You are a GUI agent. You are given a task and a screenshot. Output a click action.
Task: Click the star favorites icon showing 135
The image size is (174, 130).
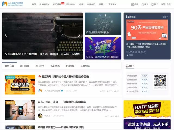pos(108,91)
